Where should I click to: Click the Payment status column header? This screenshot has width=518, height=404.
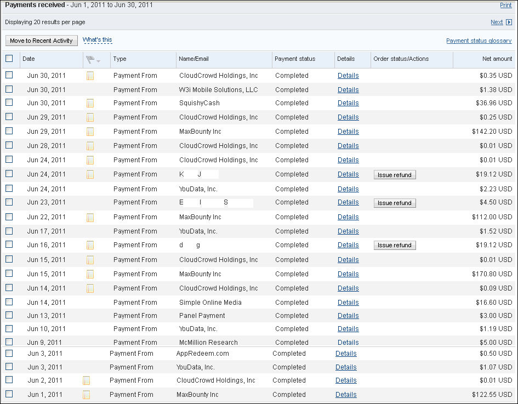[295, 59]
